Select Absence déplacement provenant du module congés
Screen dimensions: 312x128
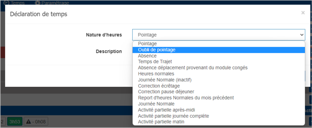219,68
